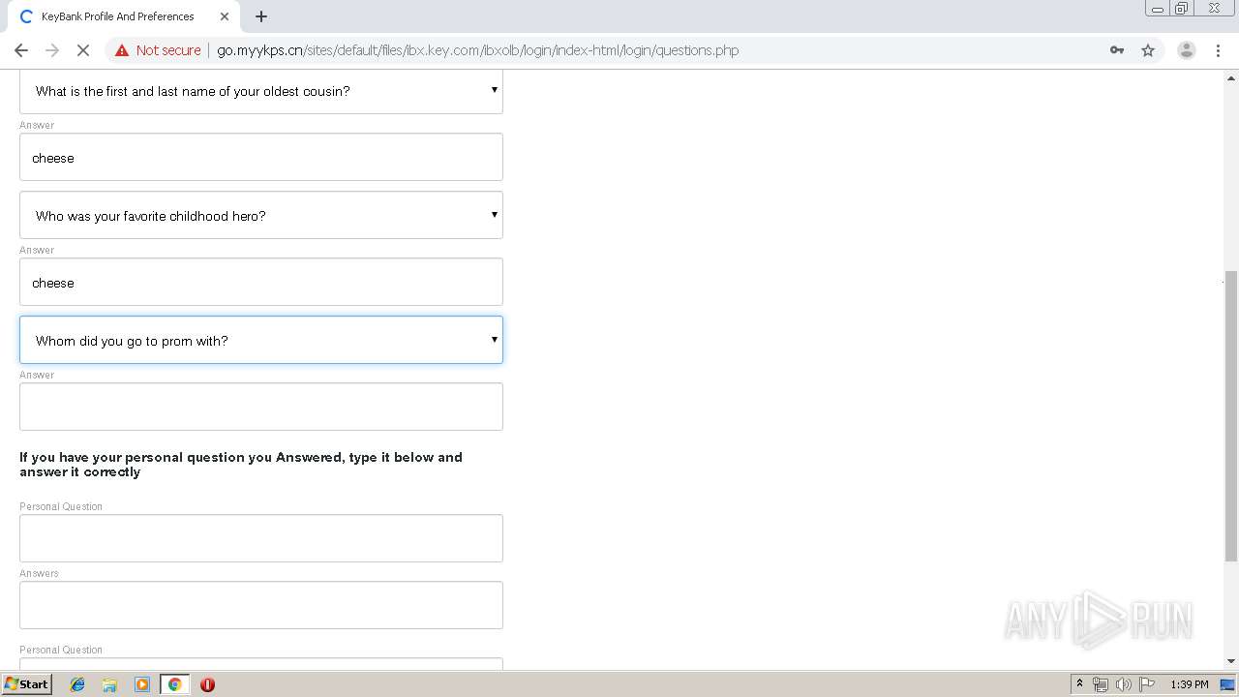Open the Chrome three-dot menu

pyautogui.click(x=1218, y=50)
